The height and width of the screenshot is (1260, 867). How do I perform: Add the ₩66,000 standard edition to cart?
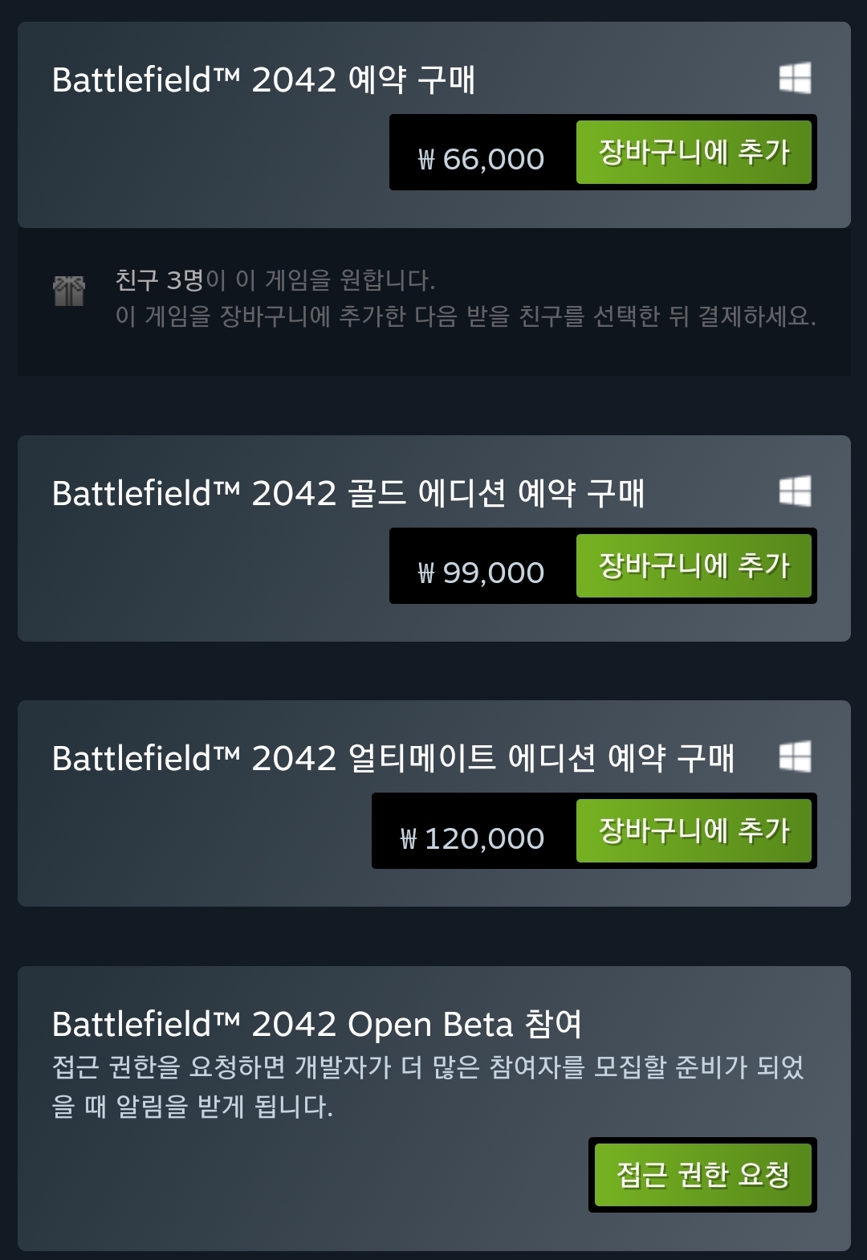694,153
